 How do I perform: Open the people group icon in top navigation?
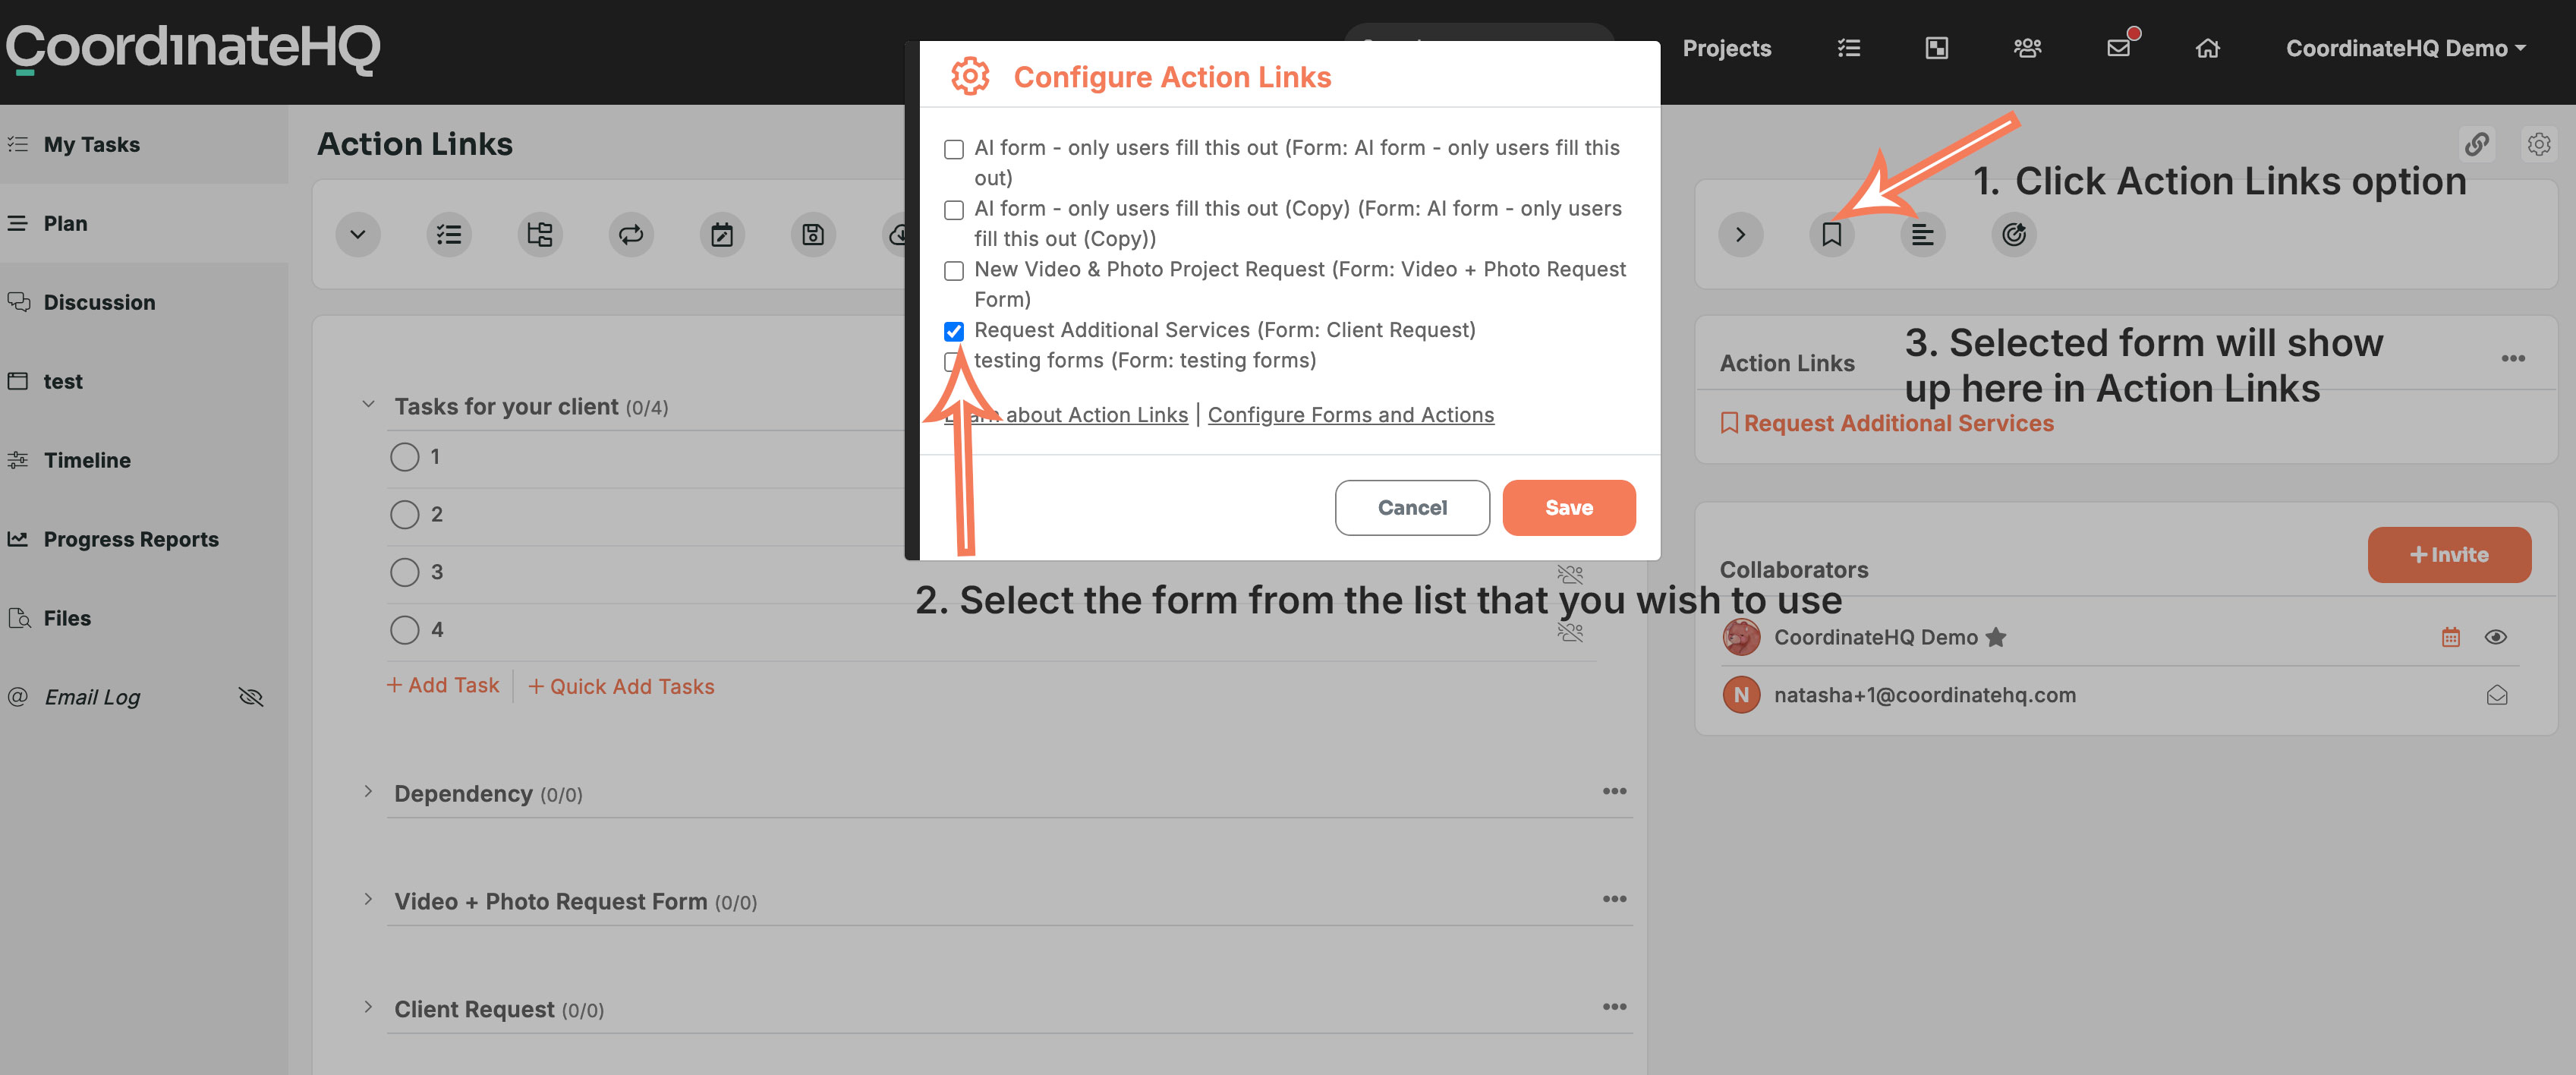(2027, 47)
